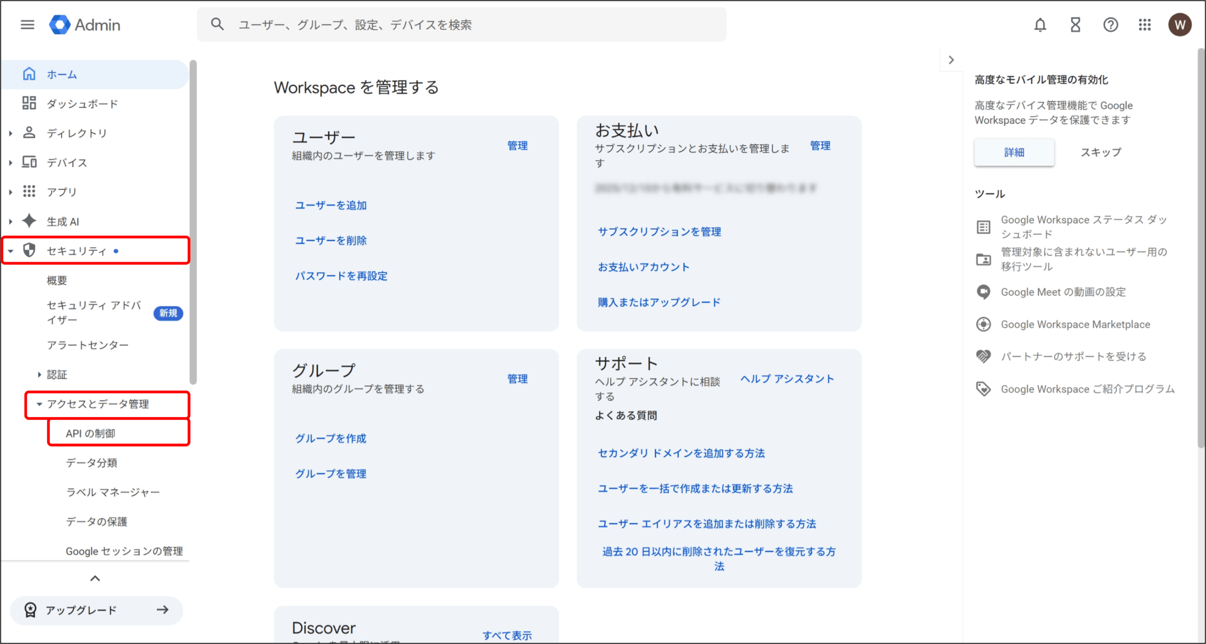This screenshot has height=644, width=1206.
Task: Collapse the sidebar bottom up-chevron
Action: click(x=95, y=578)
